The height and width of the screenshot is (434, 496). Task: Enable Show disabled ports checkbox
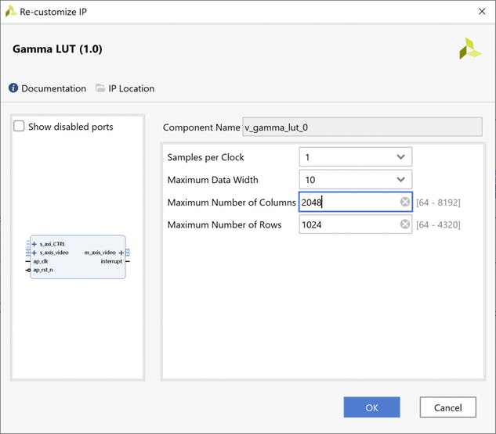pyautogui.click(x=20, y=127)
